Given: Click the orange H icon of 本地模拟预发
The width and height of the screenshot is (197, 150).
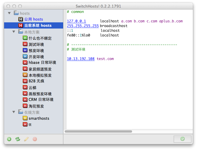Looking at the screenshot, I should [25, 75].
